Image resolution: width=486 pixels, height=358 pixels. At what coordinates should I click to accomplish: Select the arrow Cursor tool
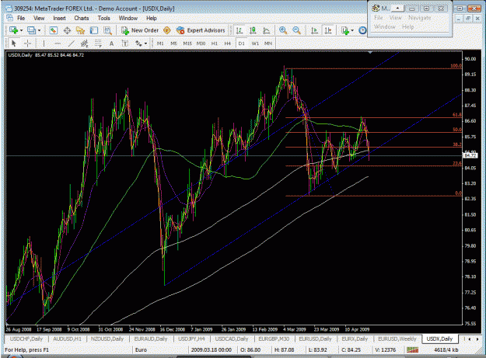[x=14, y=43]
